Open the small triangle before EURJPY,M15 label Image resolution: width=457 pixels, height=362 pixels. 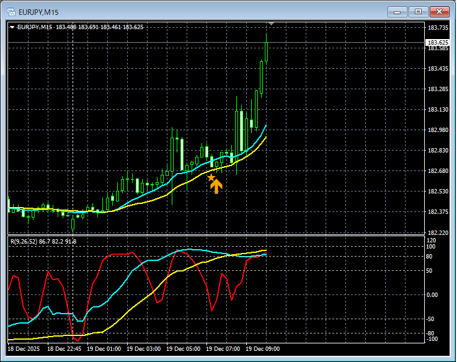12,27
